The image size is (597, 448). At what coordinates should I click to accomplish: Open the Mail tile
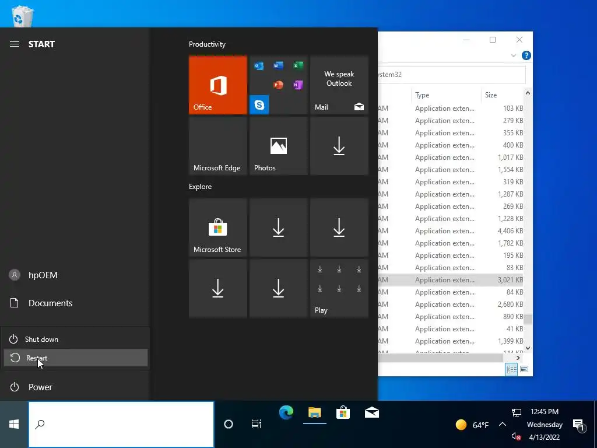coord(339,85)
